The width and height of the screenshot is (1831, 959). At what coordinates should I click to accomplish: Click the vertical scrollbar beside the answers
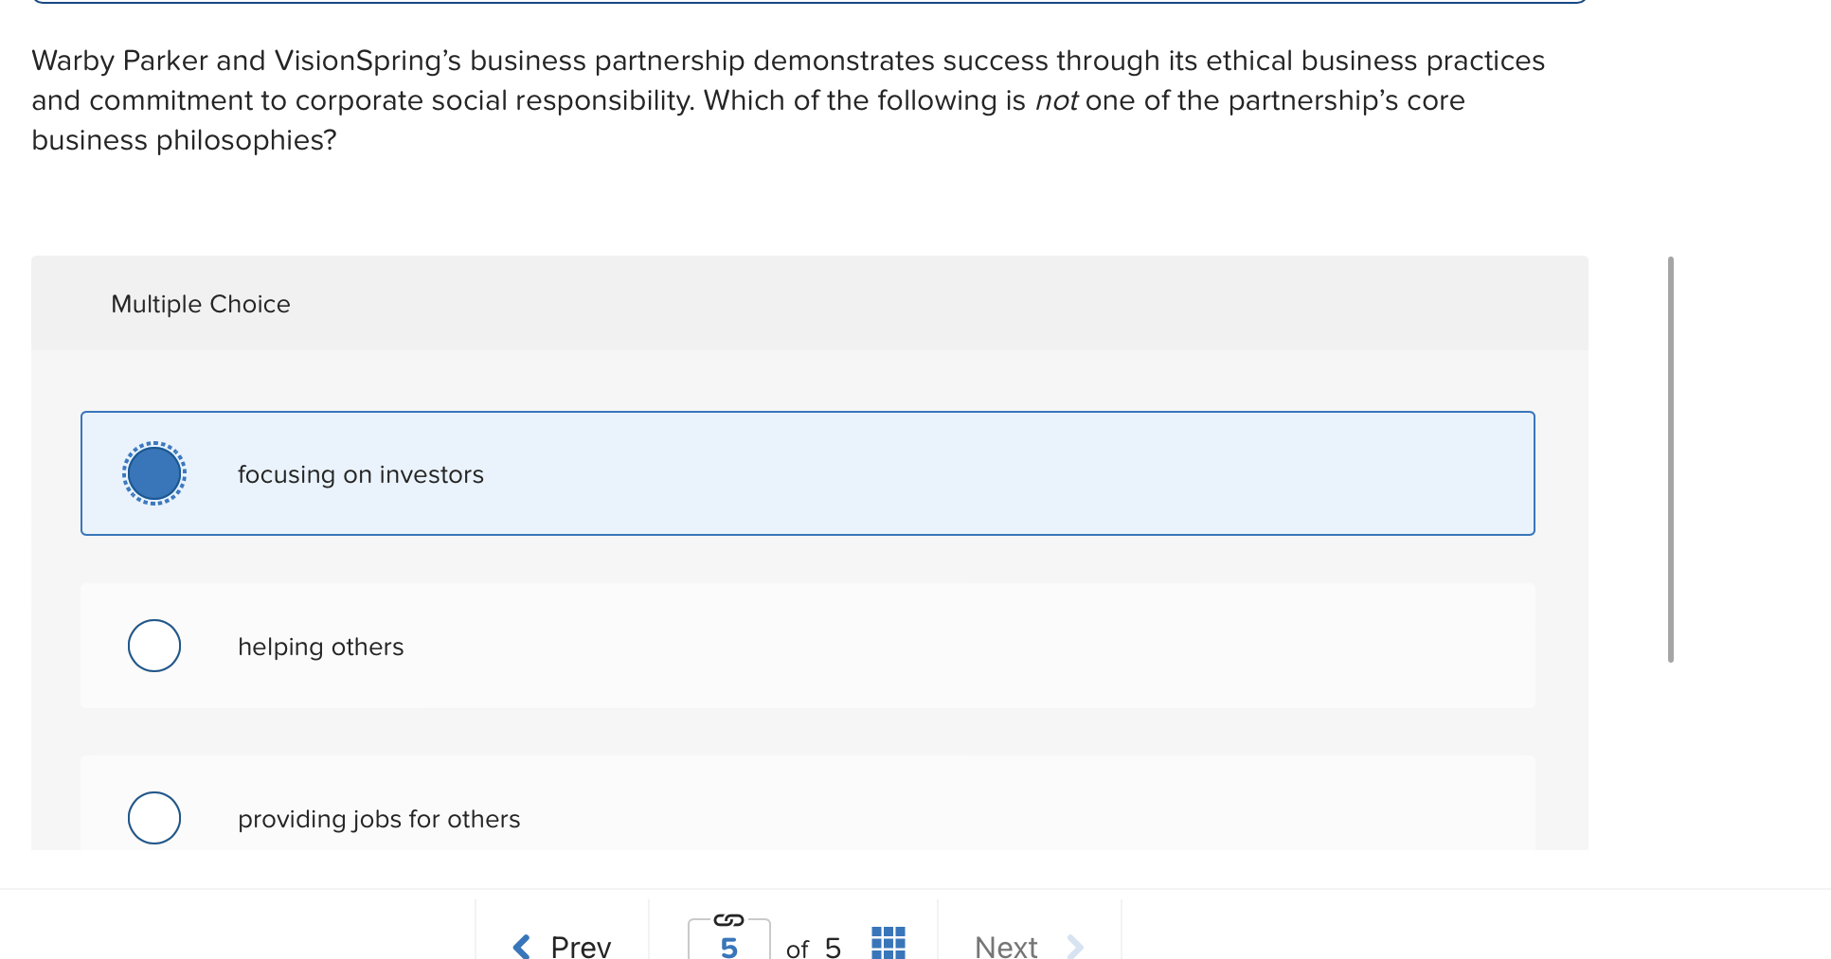1670,459
